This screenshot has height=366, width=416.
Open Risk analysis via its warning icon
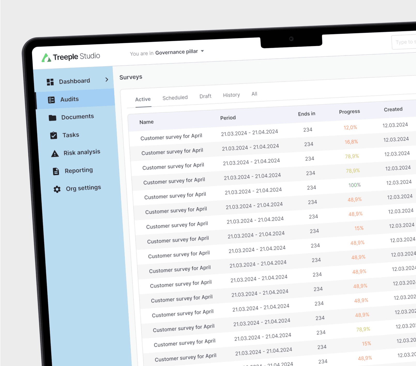click(x=55, y=152)
